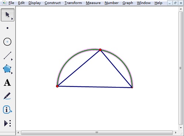
Task: Activate the Polygon tool
Action: pyautogui.click(x=7, y=69)
